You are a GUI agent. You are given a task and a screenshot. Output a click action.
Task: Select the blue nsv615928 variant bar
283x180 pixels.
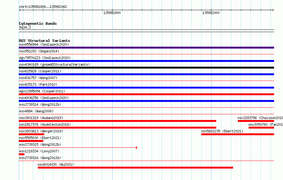tap(146, 74)
